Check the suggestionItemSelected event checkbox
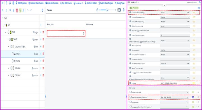Screen dimensions: 202x110 pos(131,106)
